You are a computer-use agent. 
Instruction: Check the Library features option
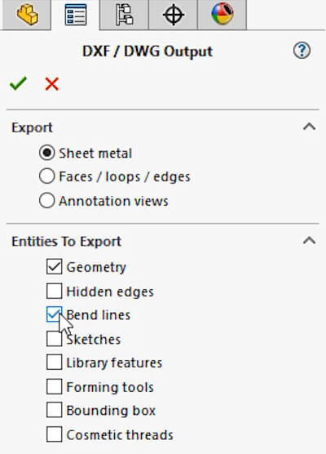[x=54, y=363]
